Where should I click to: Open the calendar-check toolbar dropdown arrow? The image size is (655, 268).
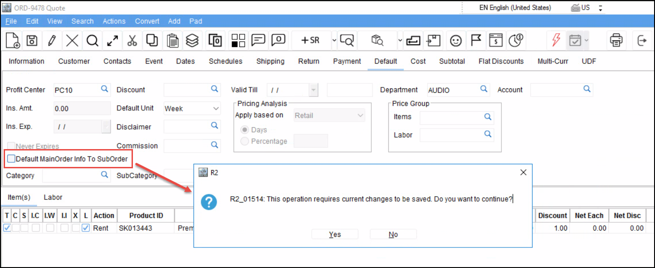[586, 41]
